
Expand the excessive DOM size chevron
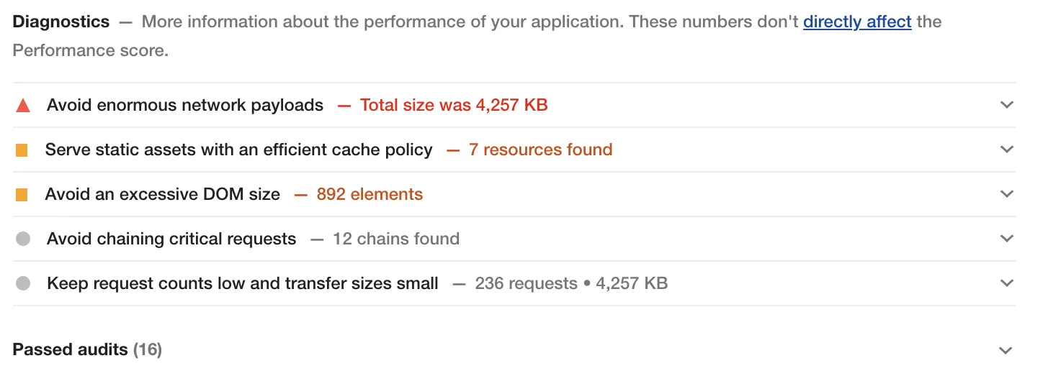pos(1007,194)
